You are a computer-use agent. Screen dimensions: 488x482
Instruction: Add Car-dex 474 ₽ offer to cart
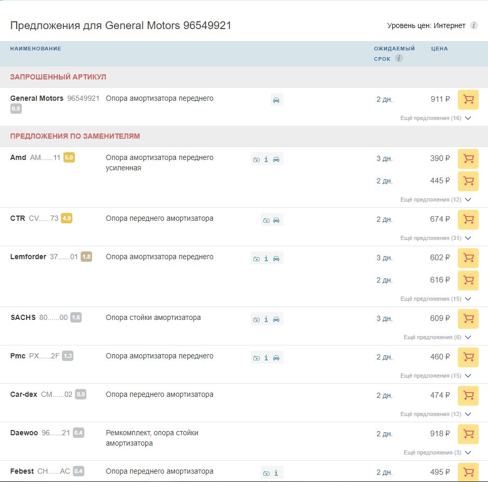click(x=468, y=396)
